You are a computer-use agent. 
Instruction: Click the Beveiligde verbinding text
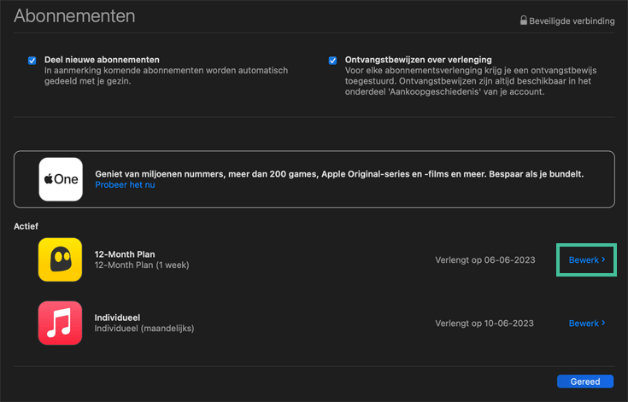coord(572,21)
